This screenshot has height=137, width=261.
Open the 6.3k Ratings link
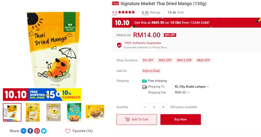click(x=151, y=13)
